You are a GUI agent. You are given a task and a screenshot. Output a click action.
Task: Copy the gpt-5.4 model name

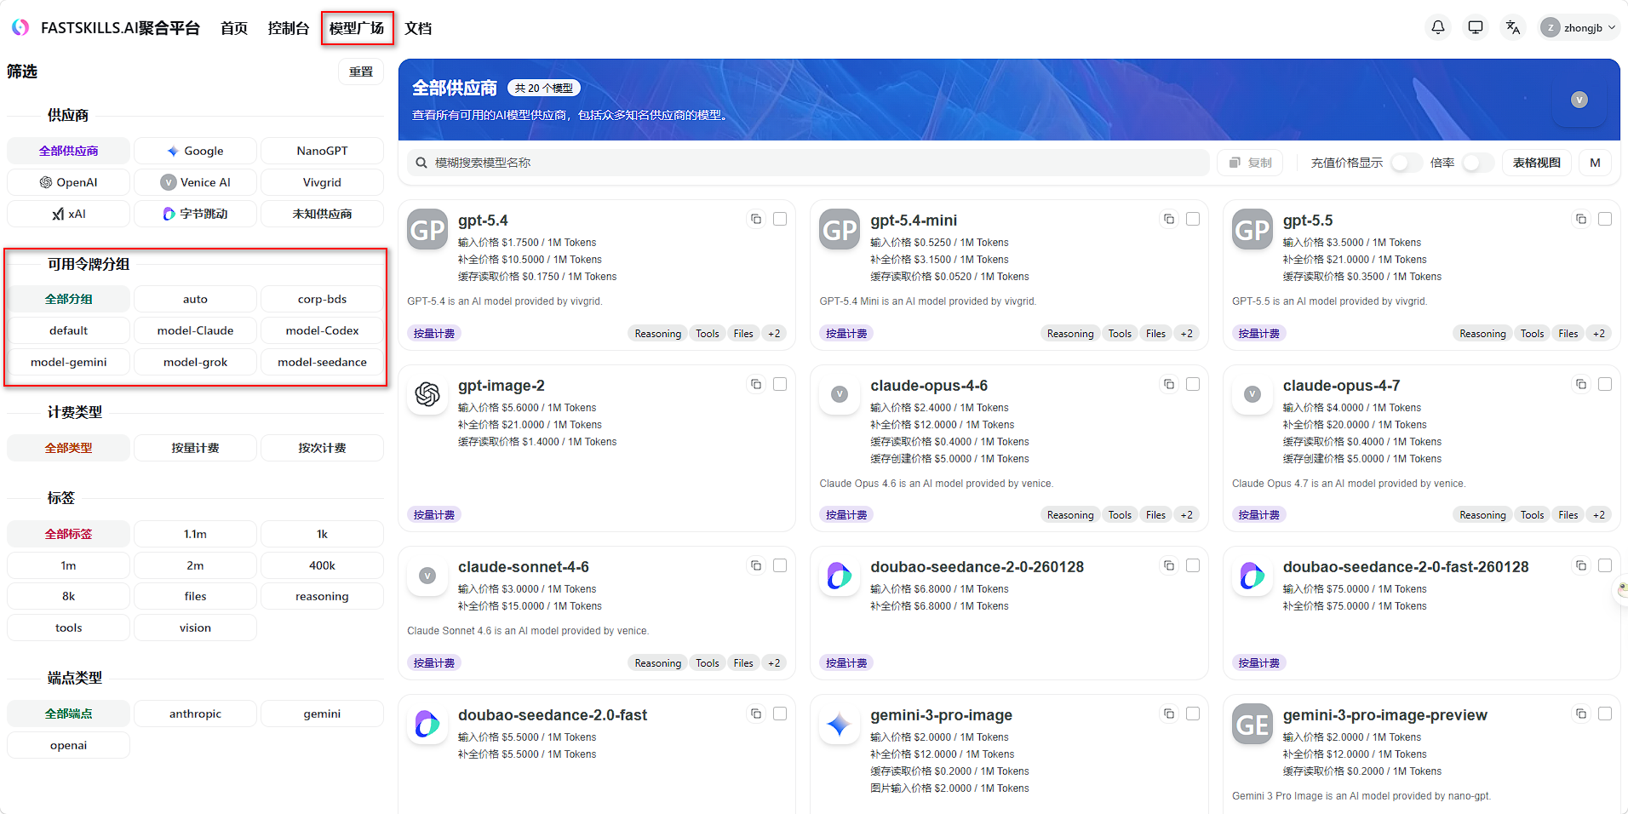(756, 220)
